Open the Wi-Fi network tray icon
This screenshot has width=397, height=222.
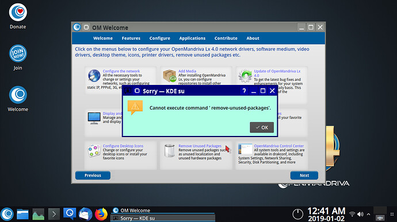(352, 214)
